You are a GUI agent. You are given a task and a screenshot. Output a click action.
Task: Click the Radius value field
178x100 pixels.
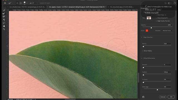167,44
